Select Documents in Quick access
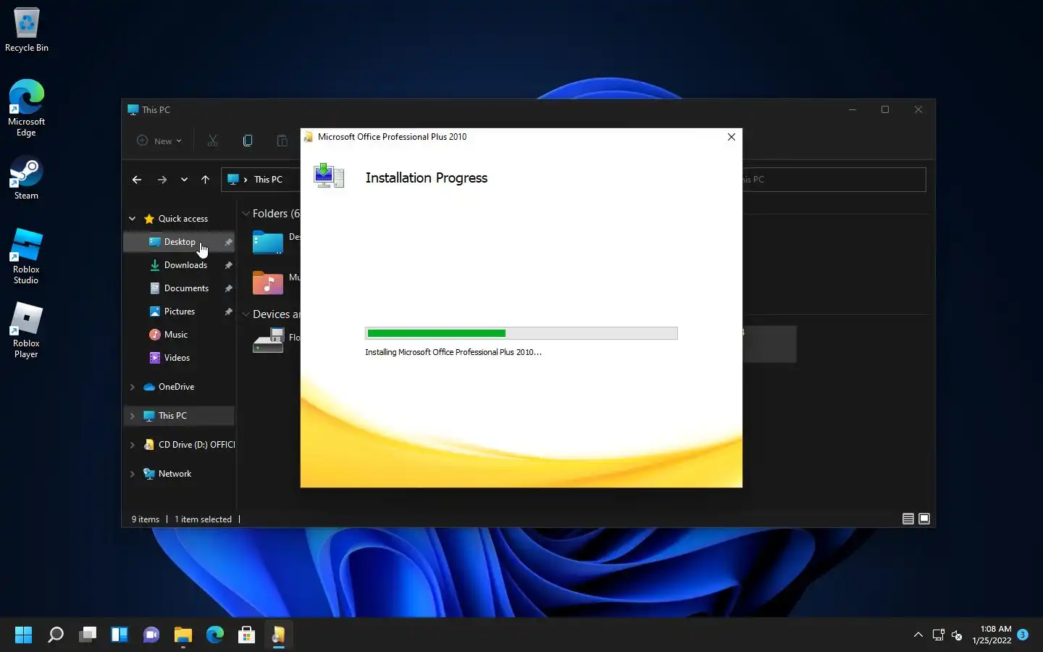This screenshot has width=1043, height=652. 179,288
